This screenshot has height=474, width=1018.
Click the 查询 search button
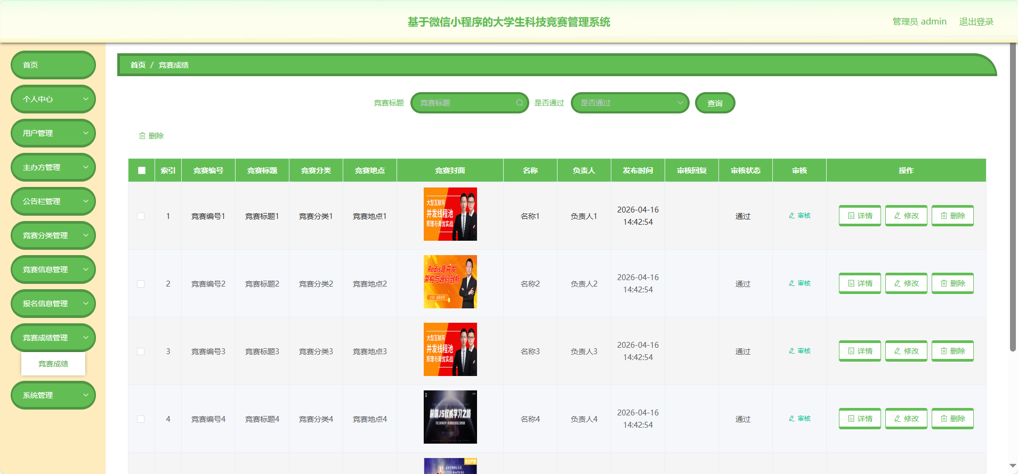coord(715,103)
